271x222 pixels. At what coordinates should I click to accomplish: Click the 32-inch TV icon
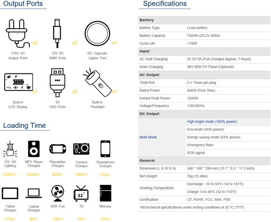pos(81,193)
